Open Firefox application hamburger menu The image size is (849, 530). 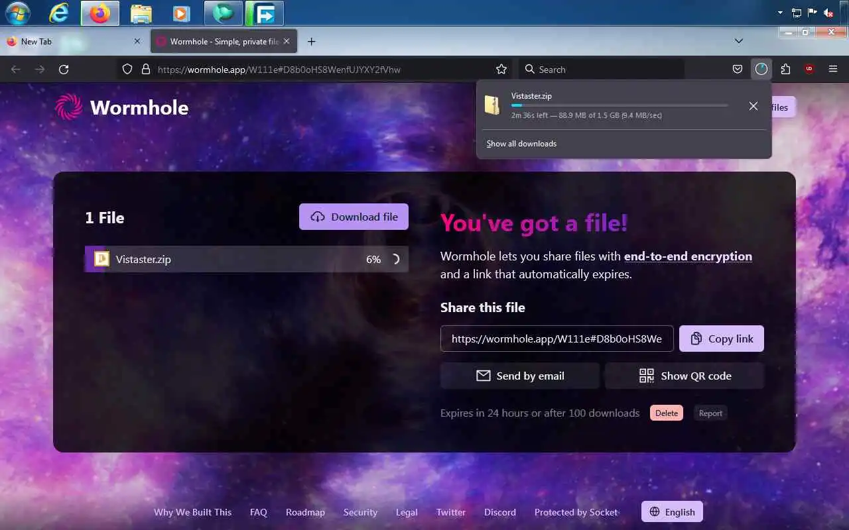pyautogui.click(x=833, y=69)
